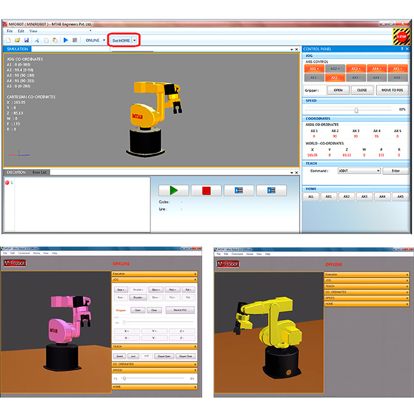
Task: Click the 60% speed slider handle
Action: (x=356, y=110)
